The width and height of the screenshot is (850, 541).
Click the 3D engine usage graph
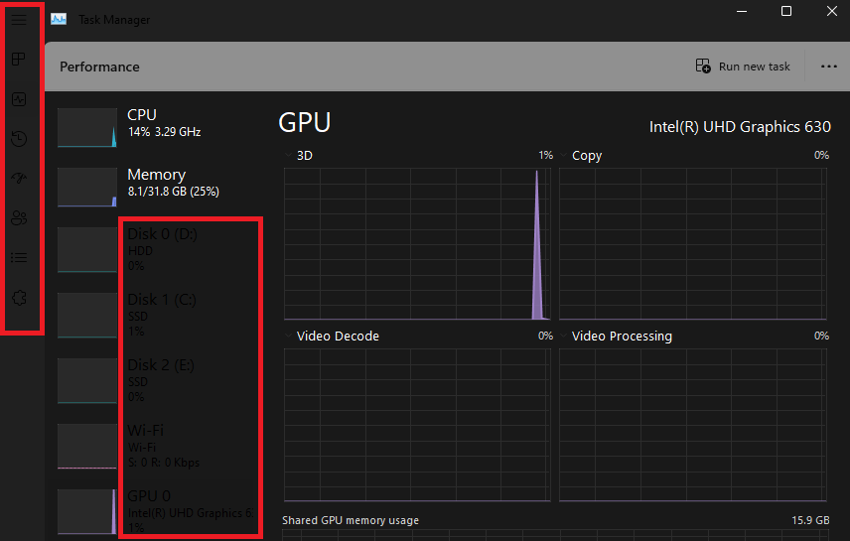coord(417,244)
